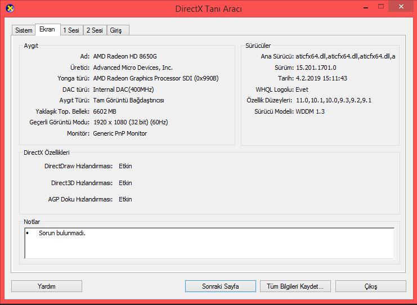Click the Yardım button
The image size is (417, 305).
[47, 286]
